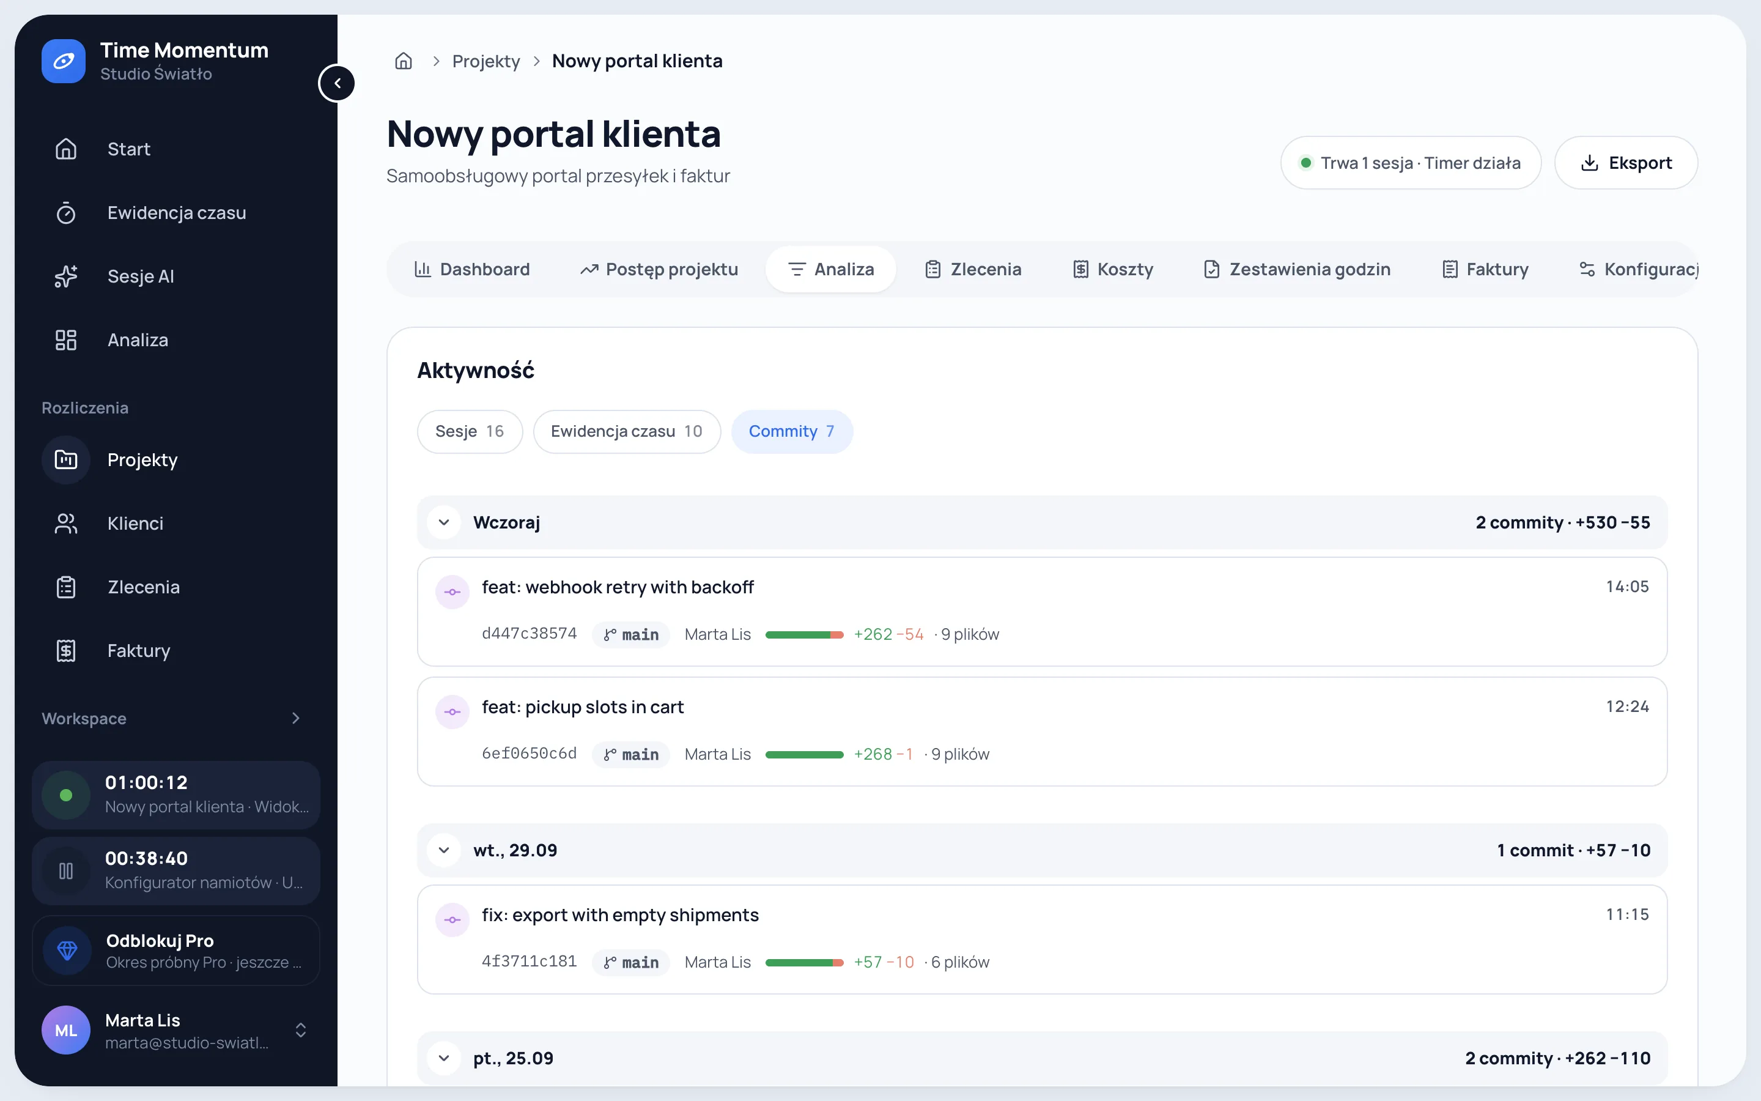
Task: Open Ewidencja czasu in the sidebar
Action: point(176,213)
